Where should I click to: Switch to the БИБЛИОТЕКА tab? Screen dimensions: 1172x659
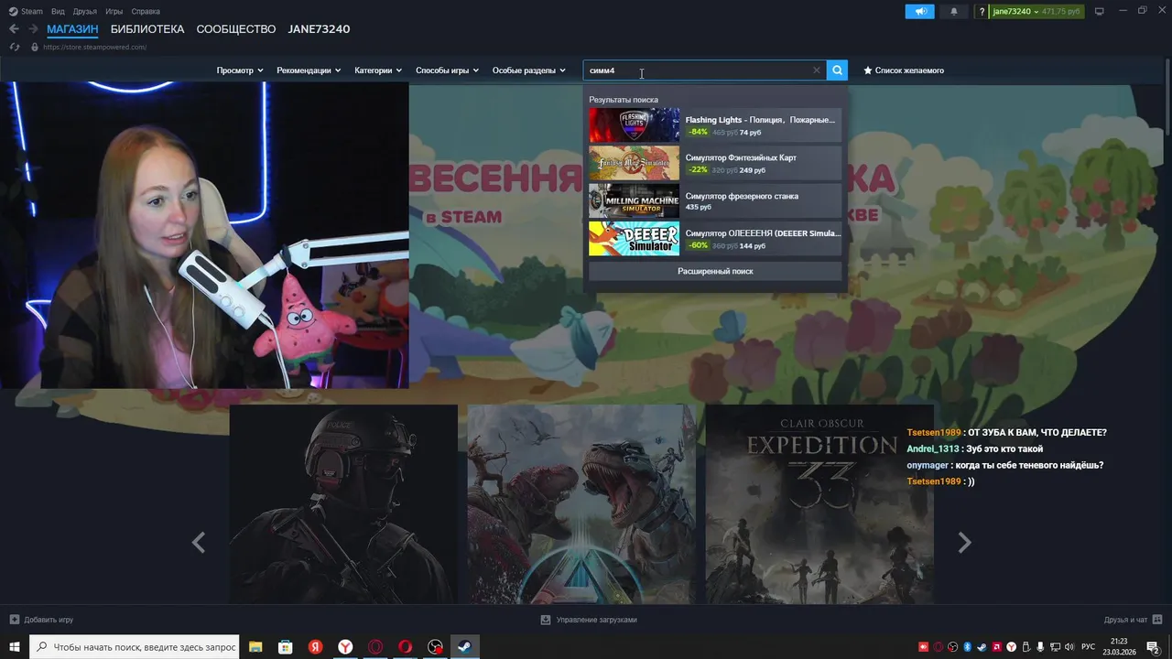coord(147,29)
